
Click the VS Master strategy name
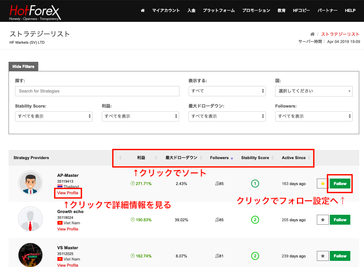(x=68, y=248)
